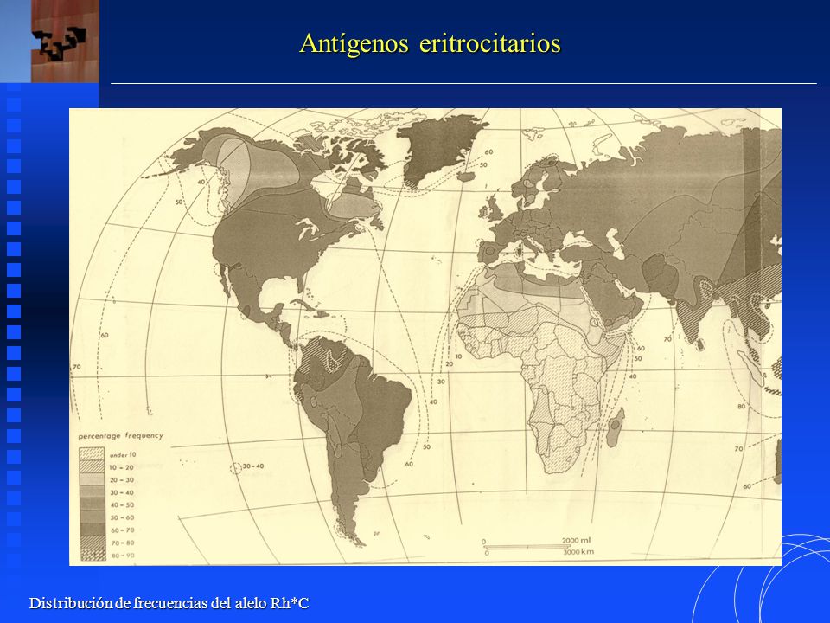Click the "50 - 60" legend label text
The width and height of the screenshot is (830, 623).
click(x=122, y=517)
